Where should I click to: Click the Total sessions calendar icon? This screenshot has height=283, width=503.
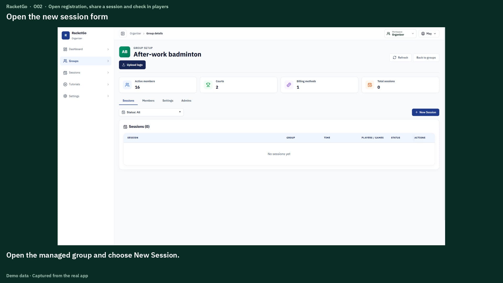370,85
